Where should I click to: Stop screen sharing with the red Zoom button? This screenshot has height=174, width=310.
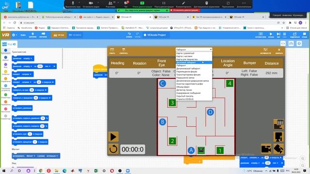tap(185, 10)
